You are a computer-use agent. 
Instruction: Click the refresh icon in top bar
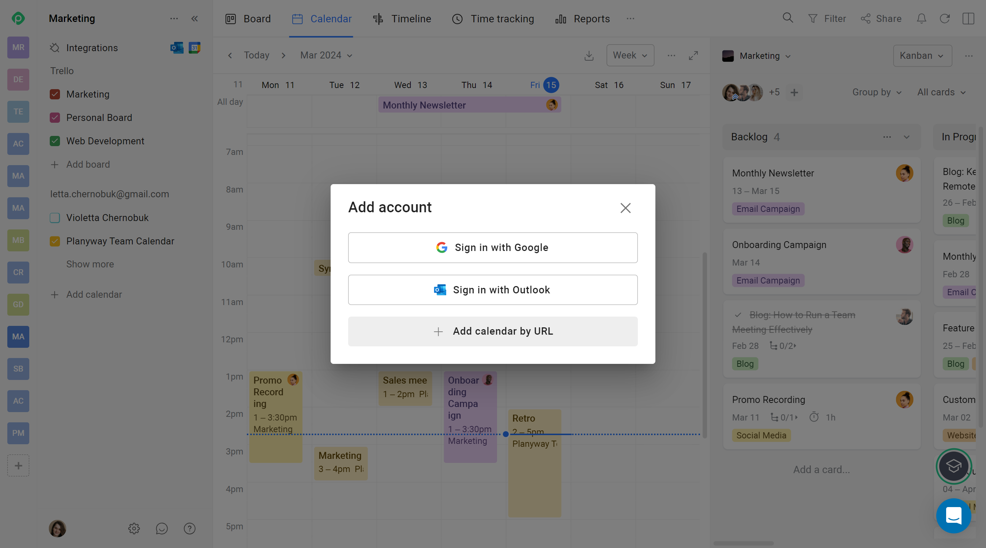(945, 18)
